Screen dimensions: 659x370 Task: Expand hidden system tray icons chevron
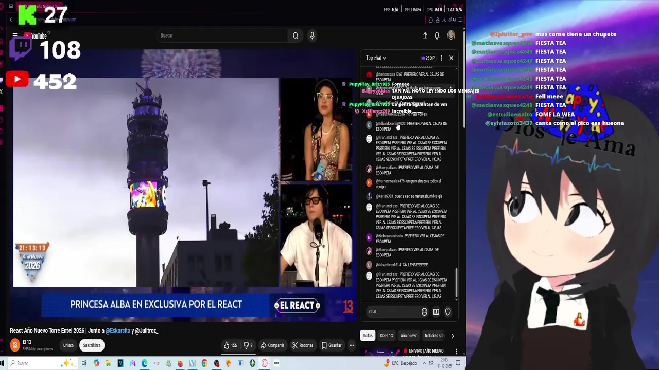pyautogui.click(x=423, y=363)
